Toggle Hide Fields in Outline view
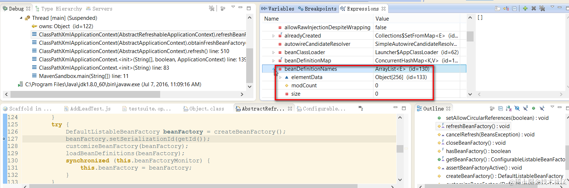569x188 pixels. point(517,108)
